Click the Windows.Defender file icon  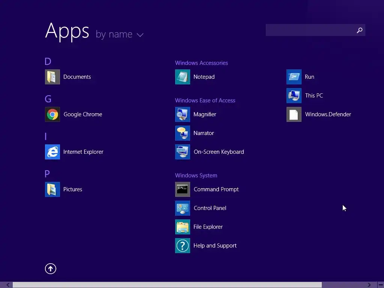[294, 114]
